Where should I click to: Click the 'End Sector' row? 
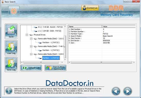click(x=102, y=41)
